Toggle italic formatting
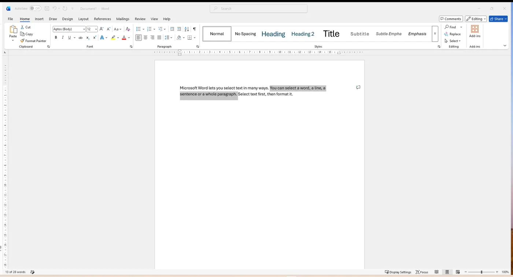This screenshot has height=277, width=513. coord(63,38)
